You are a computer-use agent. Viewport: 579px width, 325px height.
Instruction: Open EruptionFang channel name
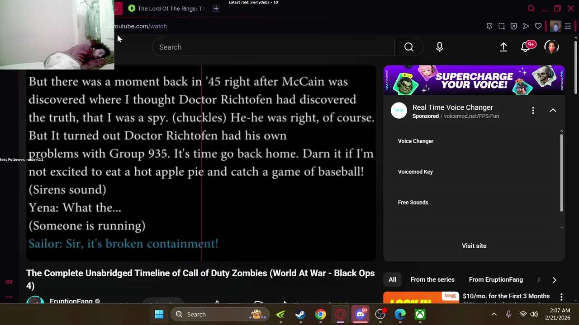pyautogui.click(x=71, y=301)
